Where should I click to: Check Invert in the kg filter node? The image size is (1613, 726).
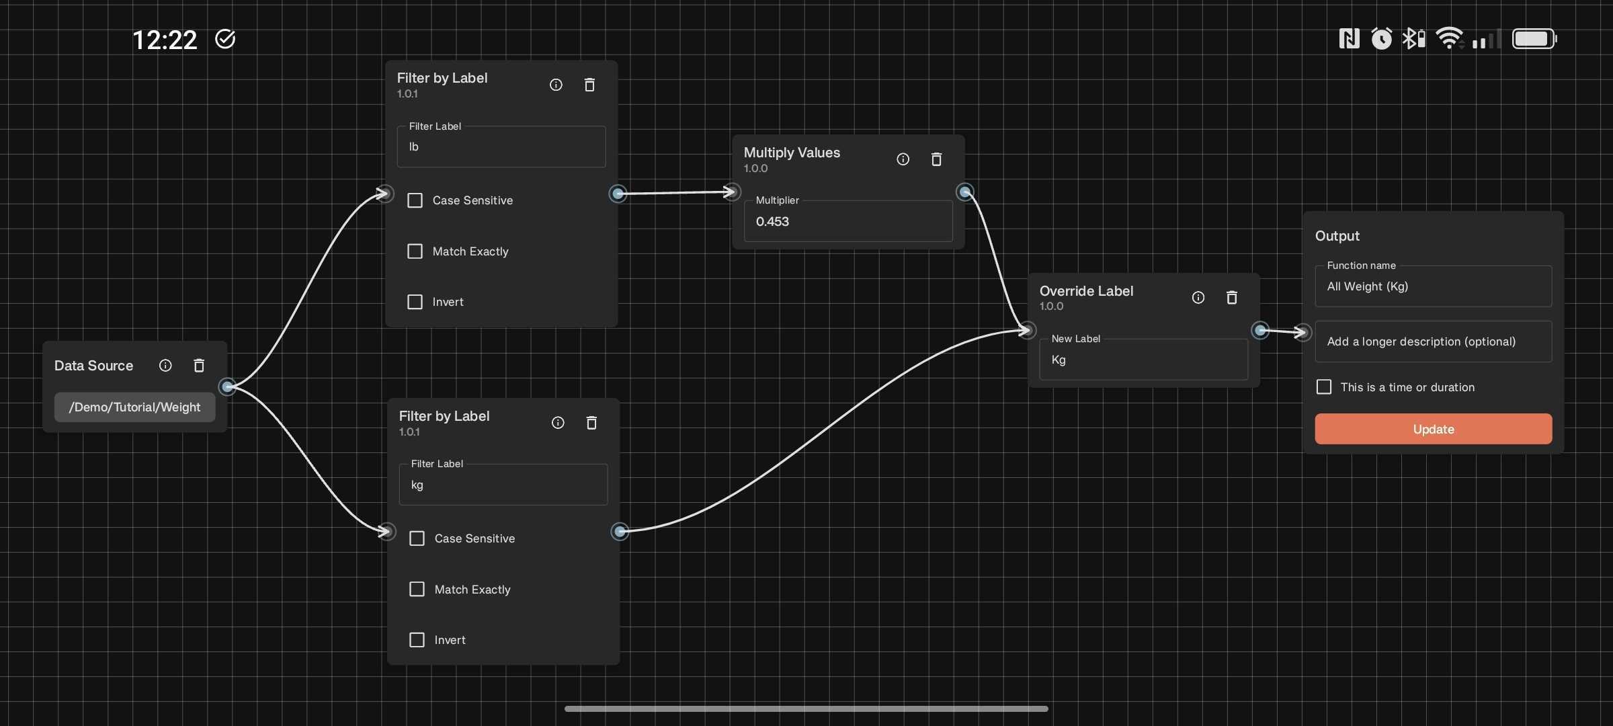[x=417, y=640]
